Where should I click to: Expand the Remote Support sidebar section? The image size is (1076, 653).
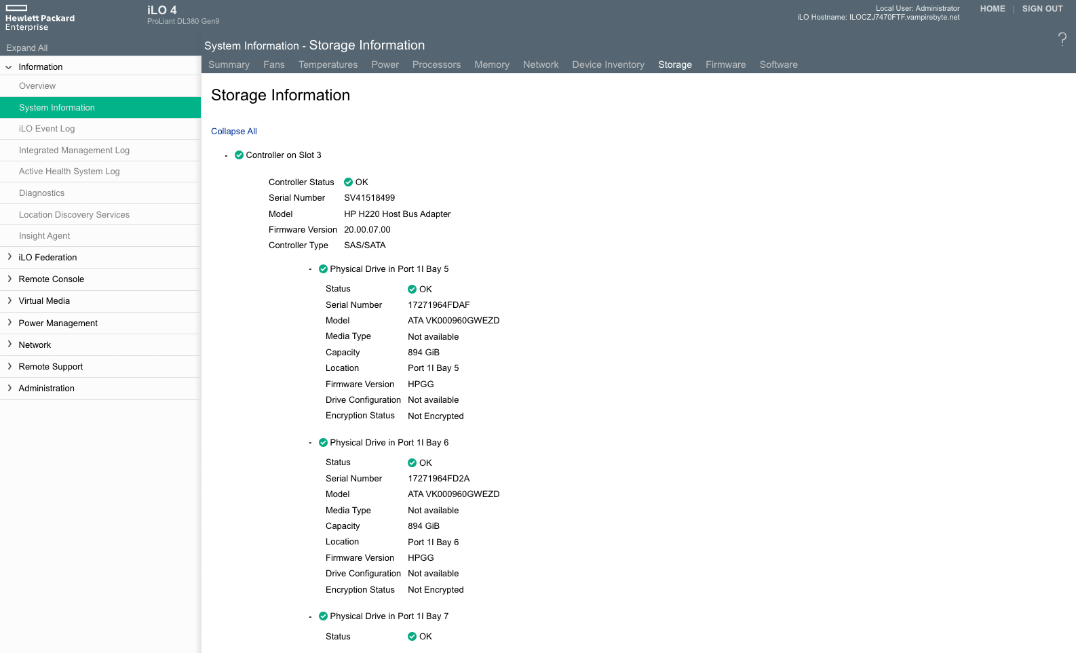[x=9, y=366]
